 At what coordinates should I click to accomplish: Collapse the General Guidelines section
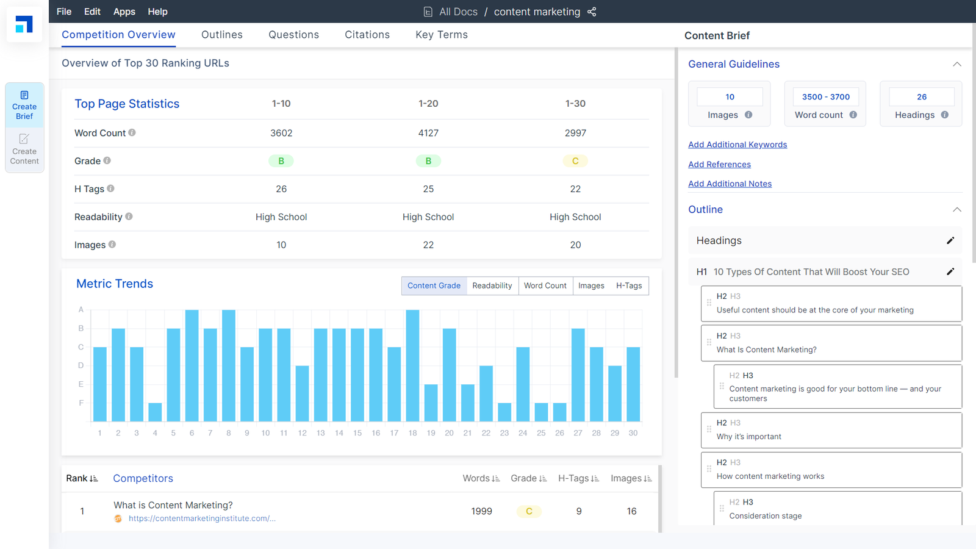point(956,64)
